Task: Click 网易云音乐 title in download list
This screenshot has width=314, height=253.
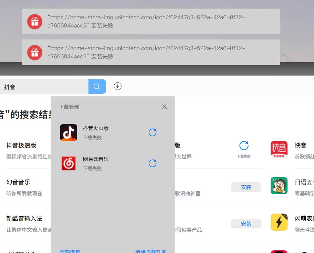Action: pyautogui.click(x=96, y=159)
